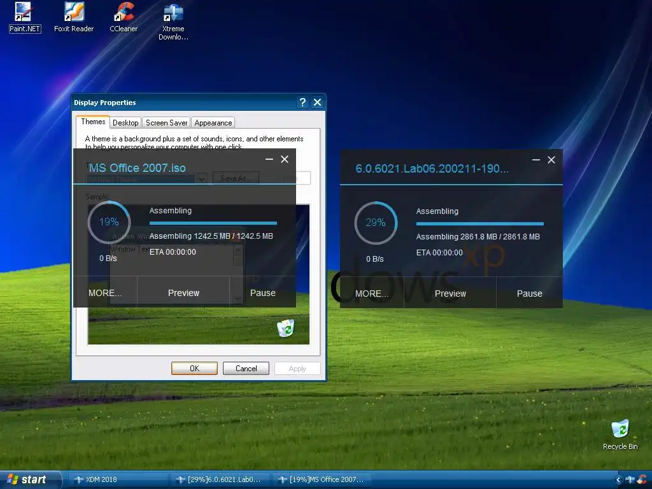
Task: Click MORE... in the 6.0.6021.Lab06 window
Action: coord(372,294)
